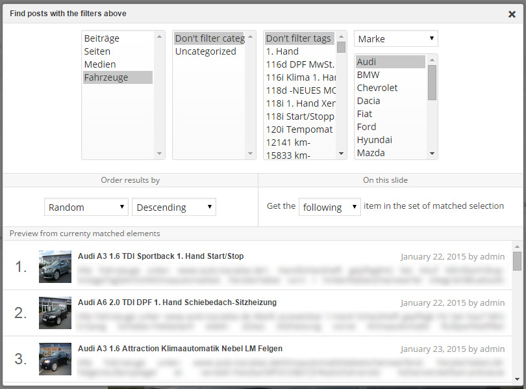The height and width of the screenshot is (389, 526).
Task: Click scroll down arrow in post types list
Action: pos(159,154)
